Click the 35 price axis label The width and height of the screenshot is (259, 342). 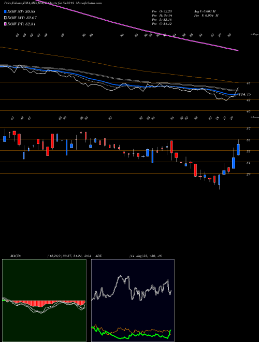[x=248, y=140]
